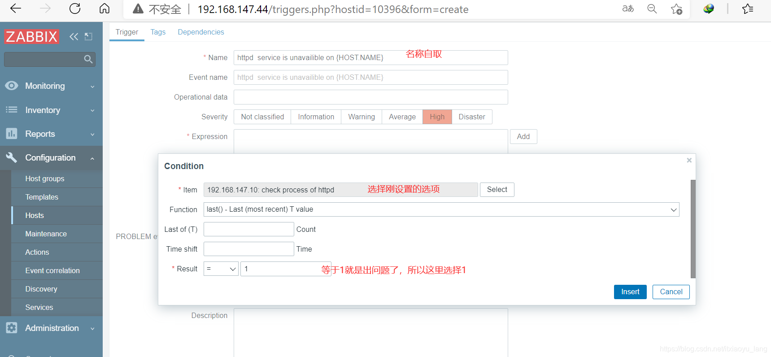
Task: Click the trigger Name input field
Action: 370,57
